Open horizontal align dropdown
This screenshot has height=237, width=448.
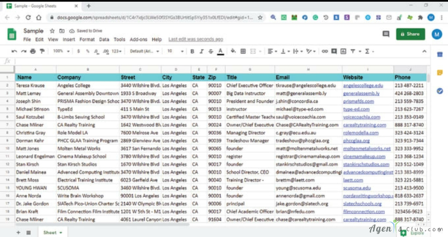coord(272,51)
